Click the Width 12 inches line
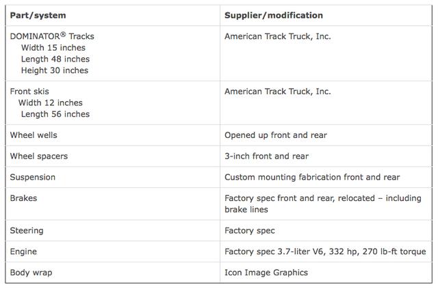 click(x=51, y=103)
